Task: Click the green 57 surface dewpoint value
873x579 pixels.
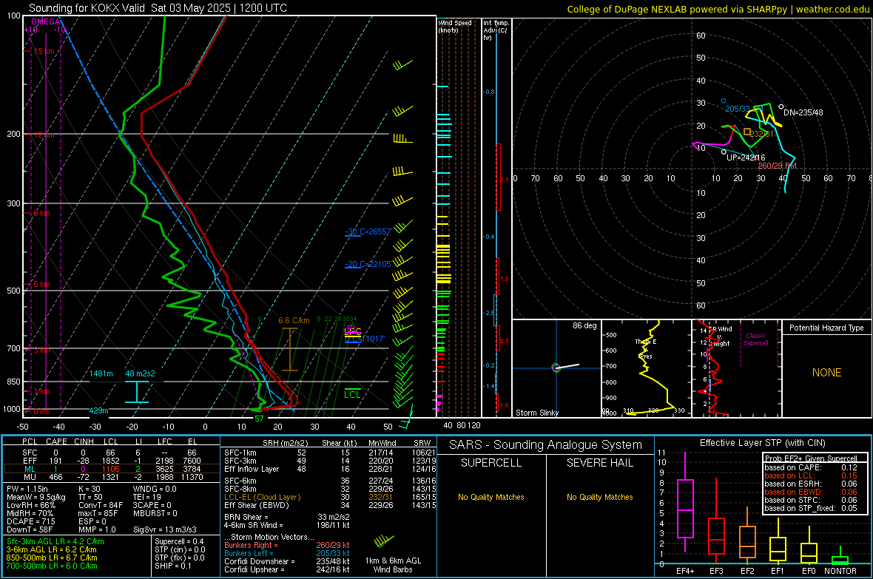Action: pos(259,419)
